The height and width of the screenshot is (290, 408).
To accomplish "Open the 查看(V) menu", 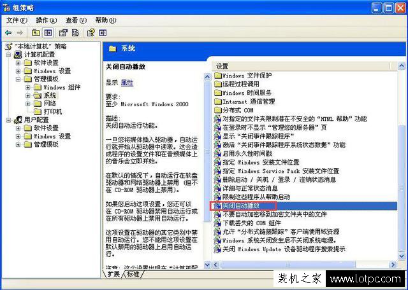I will tap(76, 20).
